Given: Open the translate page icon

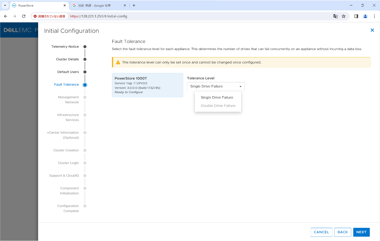Looking at the screenshot, I should tap(336, 16).
